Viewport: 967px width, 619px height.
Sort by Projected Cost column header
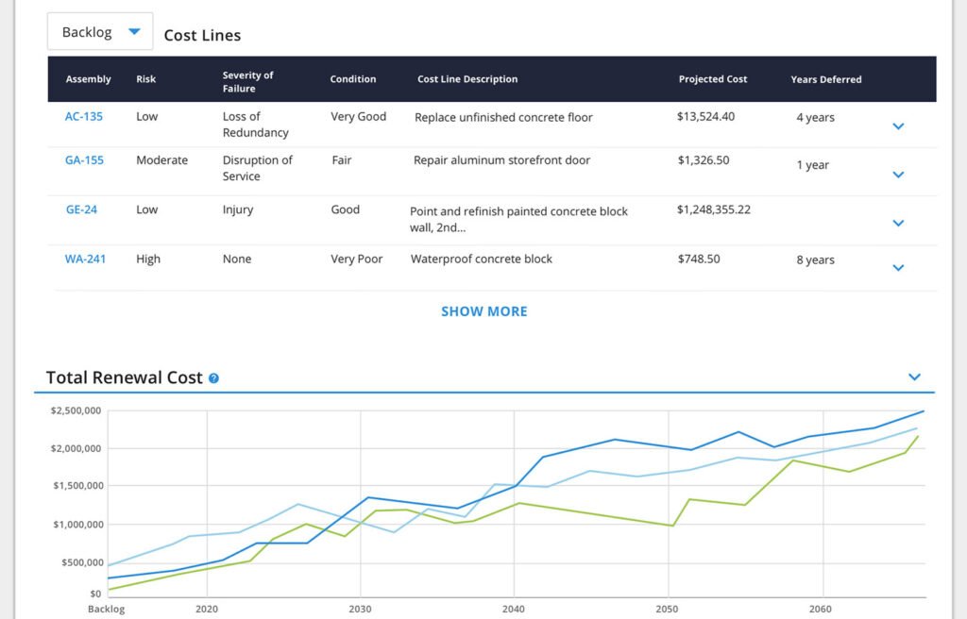tap(712, 79)
